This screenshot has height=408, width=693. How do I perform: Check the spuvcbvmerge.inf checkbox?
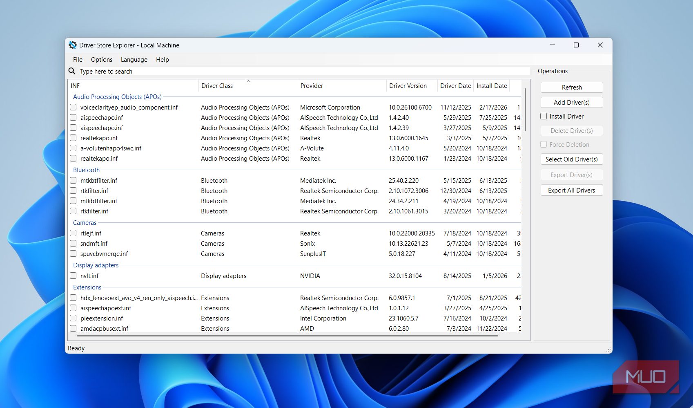(x=73, y=253)
